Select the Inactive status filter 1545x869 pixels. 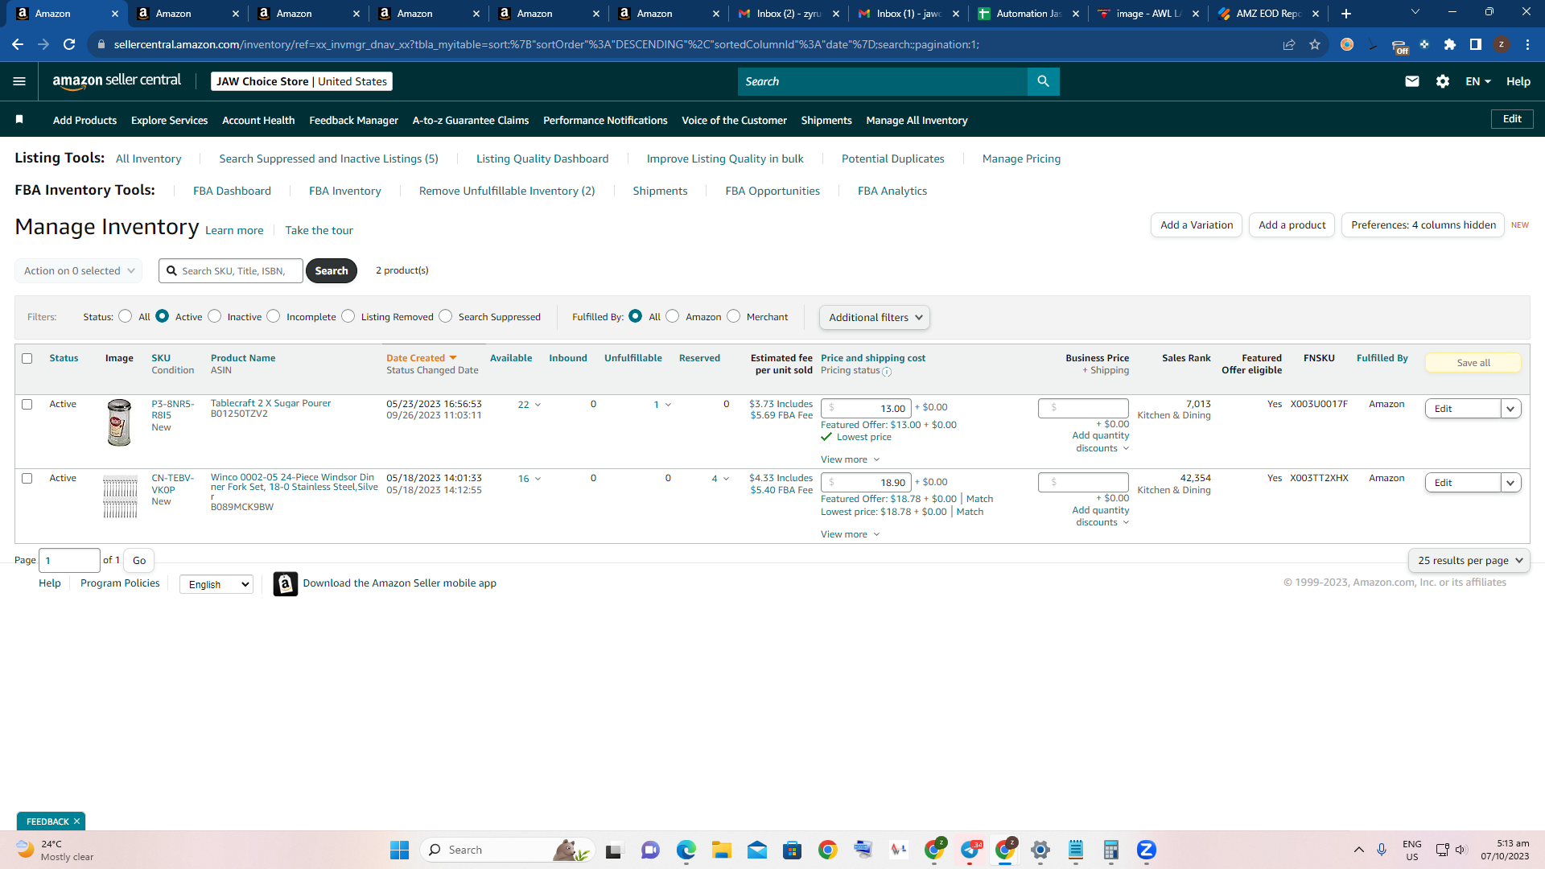pyautogui.click(x=215, y=316)
